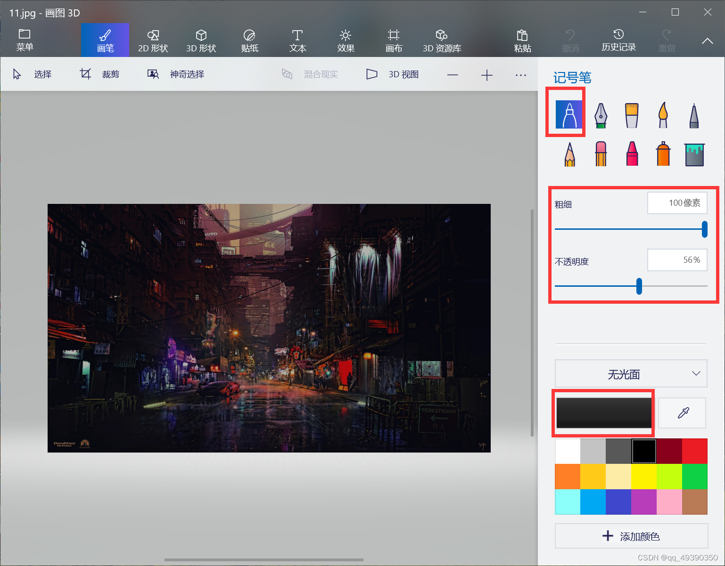Switch to the 画笔 brushes tab
This screenshot has width=725, height=566.
click(x=105, y=41)
